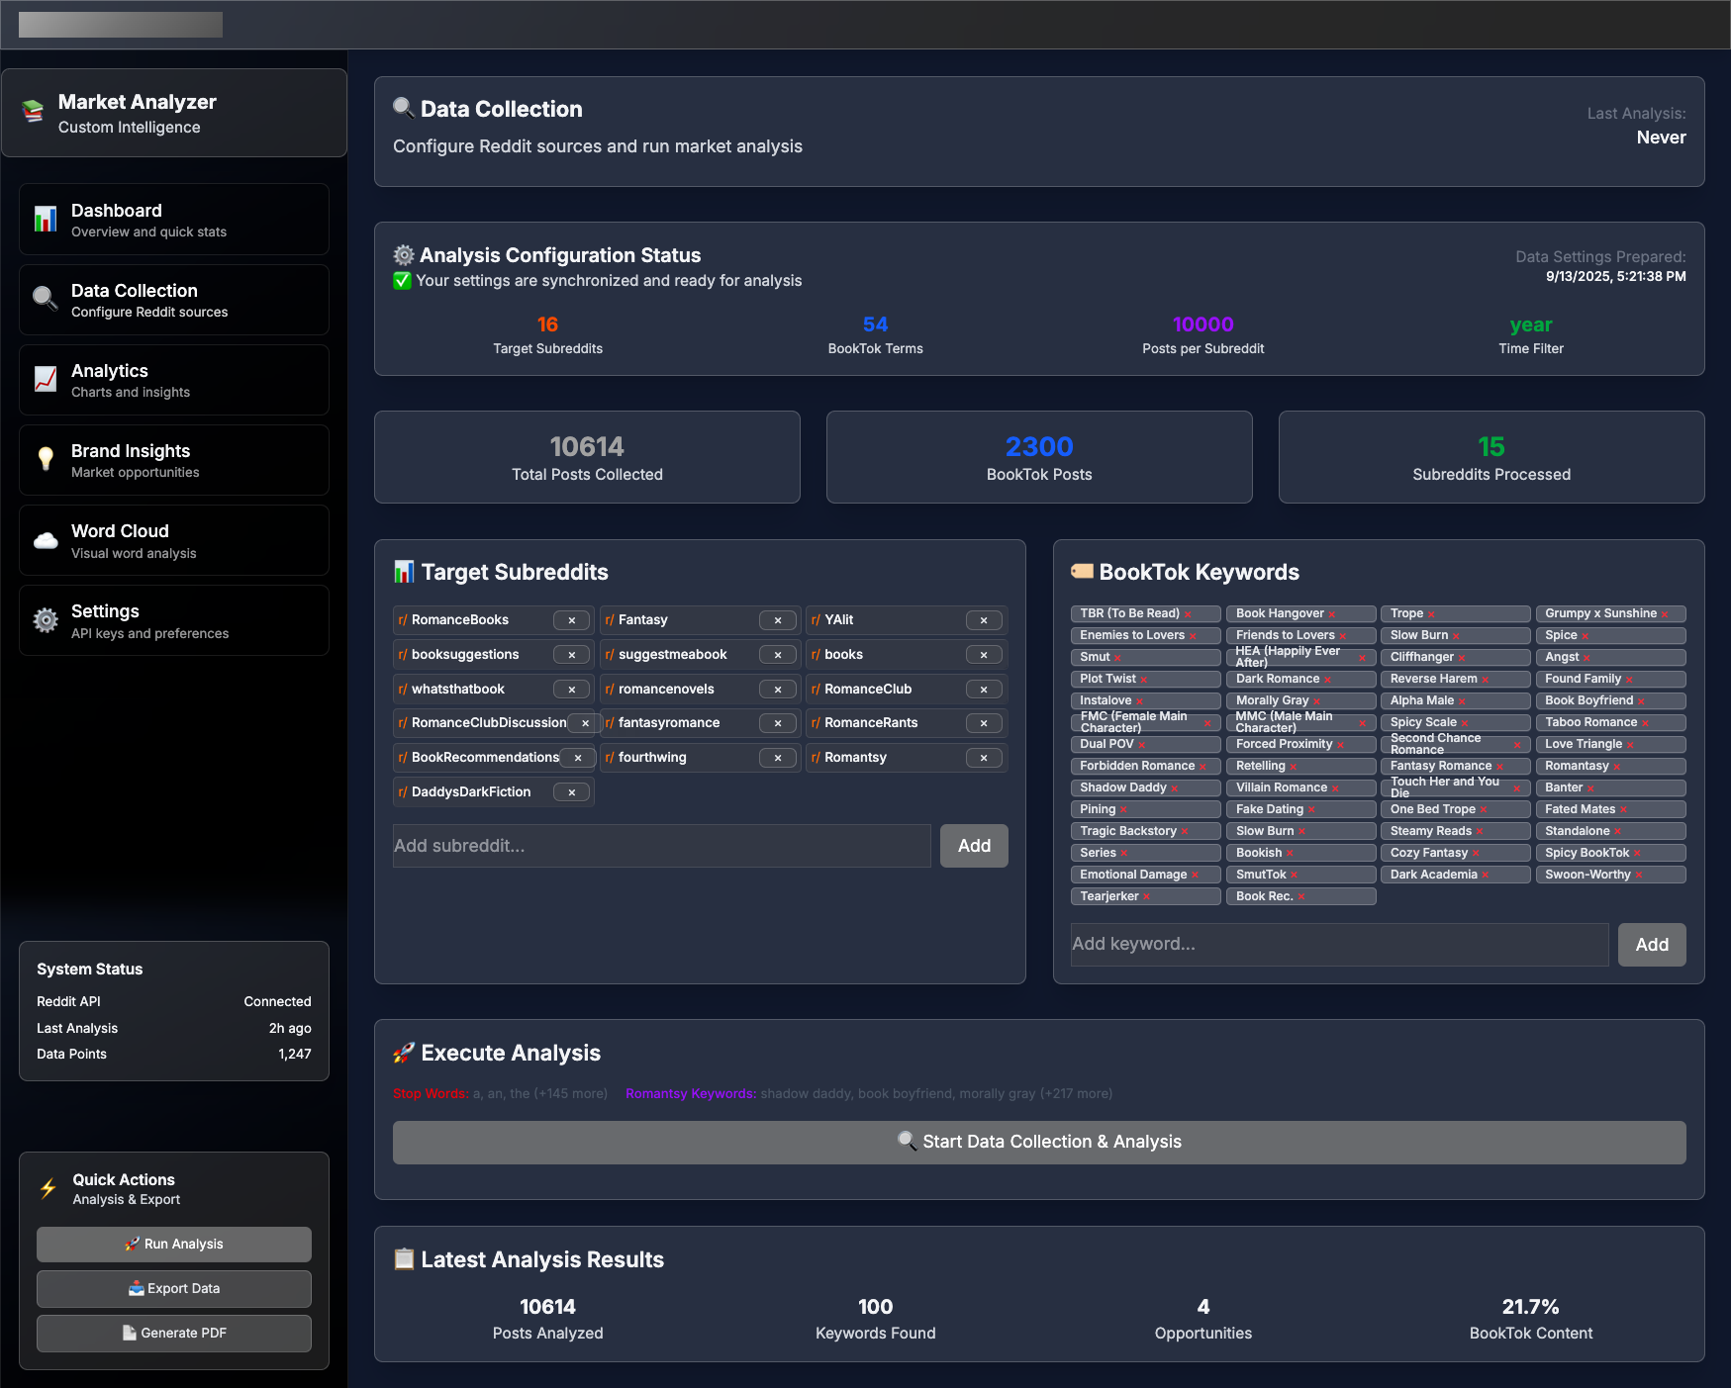Screen dimensions: 1731x1388
Task: Delete the DaddysDarkFiction subreddit chip
Action: click(571, 792)
